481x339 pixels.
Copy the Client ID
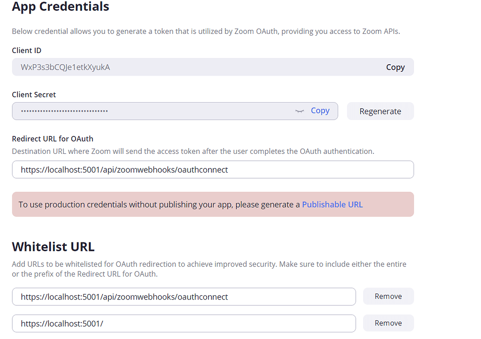(x=395, y=67)
